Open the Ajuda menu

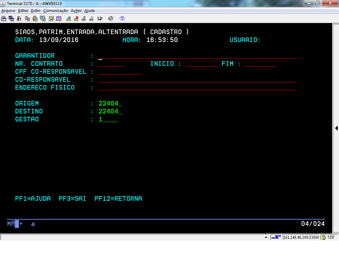tap(89, 11)
